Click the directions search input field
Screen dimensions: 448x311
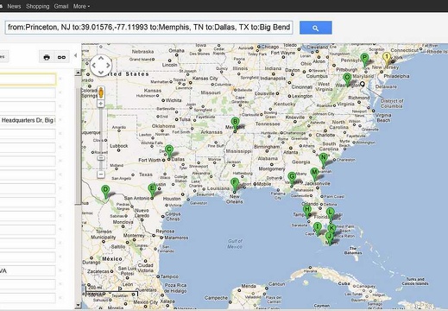point(148,28)
